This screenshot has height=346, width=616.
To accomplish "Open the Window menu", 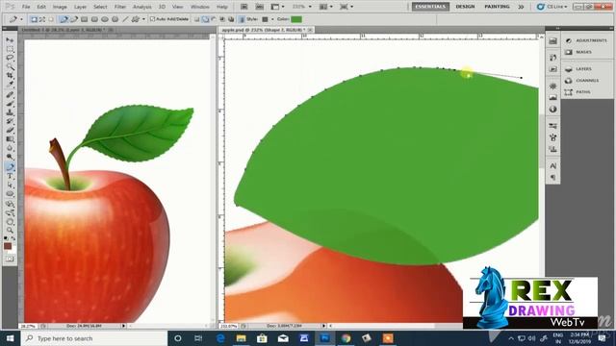I will coord(199,7).
